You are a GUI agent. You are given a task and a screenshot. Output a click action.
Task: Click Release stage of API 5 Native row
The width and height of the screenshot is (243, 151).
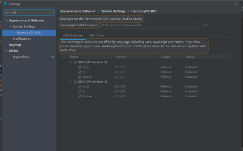[166, 77]
